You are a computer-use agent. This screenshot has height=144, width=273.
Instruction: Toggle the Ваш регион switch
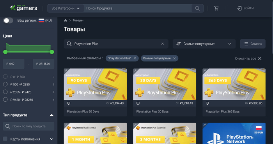click(8, 21)
